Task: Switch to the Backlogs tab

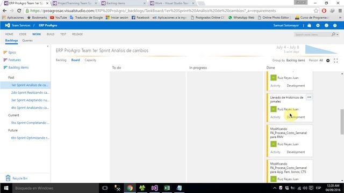Action: [11, 41]
